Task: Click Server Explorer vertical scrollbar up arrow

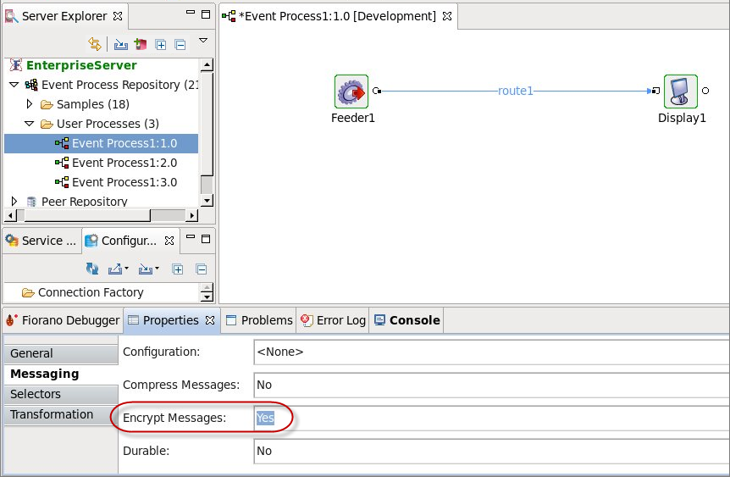Action: point(207,64)
